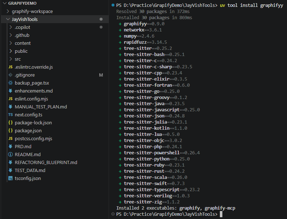Viewport: 287px width, 219px height.
Task: Click the git icon beside .gitignore
Action: 10,75
